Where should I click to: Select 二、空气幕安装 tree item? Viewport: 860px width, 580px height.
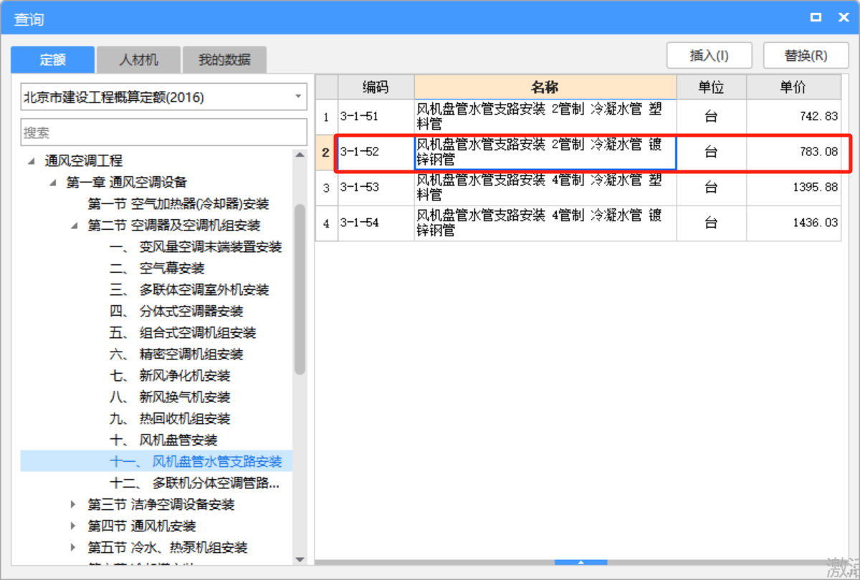[x=157, y=269]
